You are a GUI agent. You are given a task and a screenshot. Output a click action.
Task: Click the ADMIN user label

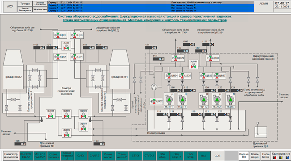264,4
